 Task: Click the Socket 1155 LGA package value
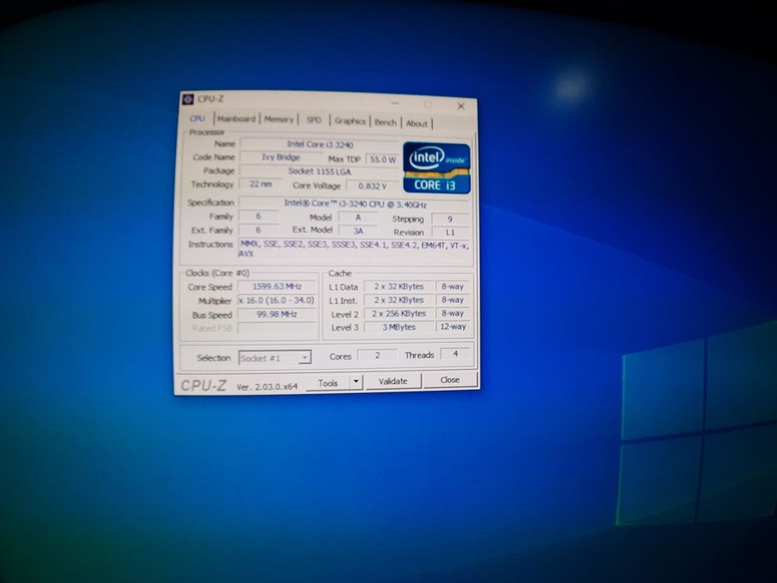[320, 172]
